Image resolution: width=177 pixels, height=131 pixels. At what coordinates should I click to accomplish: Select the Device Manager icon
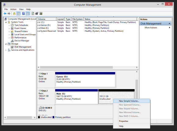point(12,41)
